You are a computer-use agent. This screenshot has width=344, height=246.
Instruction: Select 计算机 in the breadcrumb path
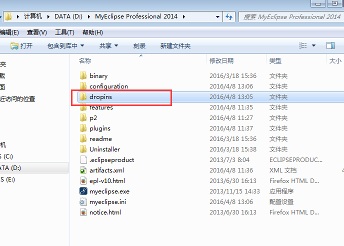point(33,16)
